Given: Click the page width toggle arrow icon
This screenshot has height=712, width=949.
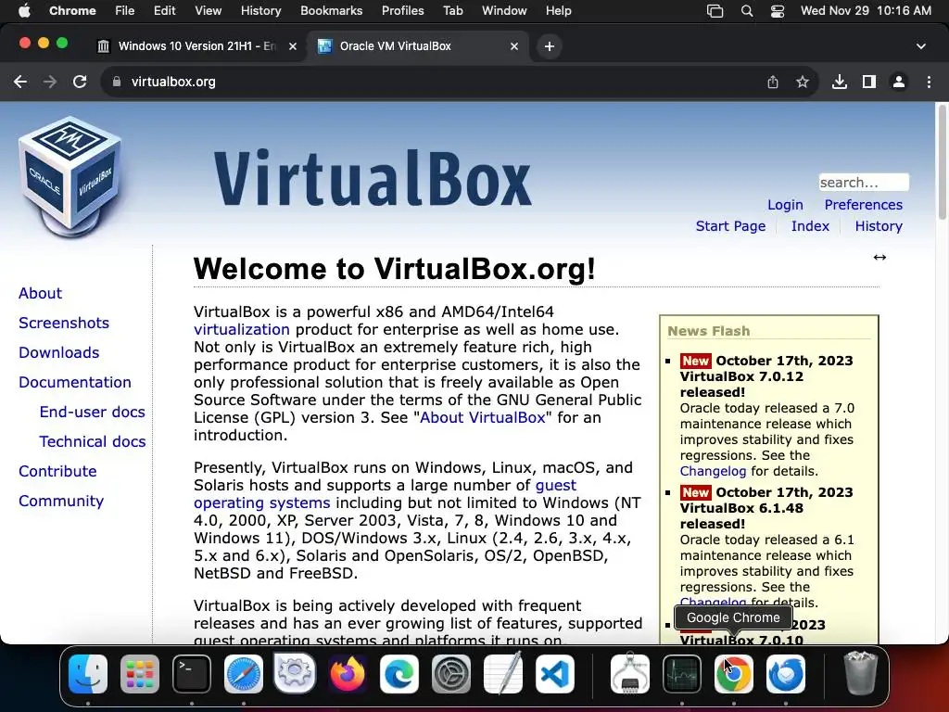Looking at the screenshot, I should click(x=879, y=258).
